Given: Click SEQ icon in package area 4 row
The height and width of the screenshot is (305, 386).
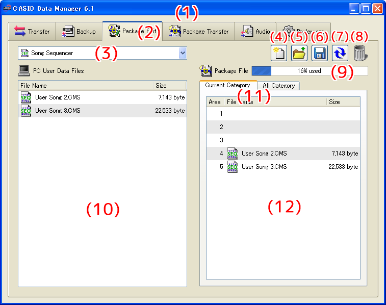Looking at the screenshot, I should [x=233, y=154].
